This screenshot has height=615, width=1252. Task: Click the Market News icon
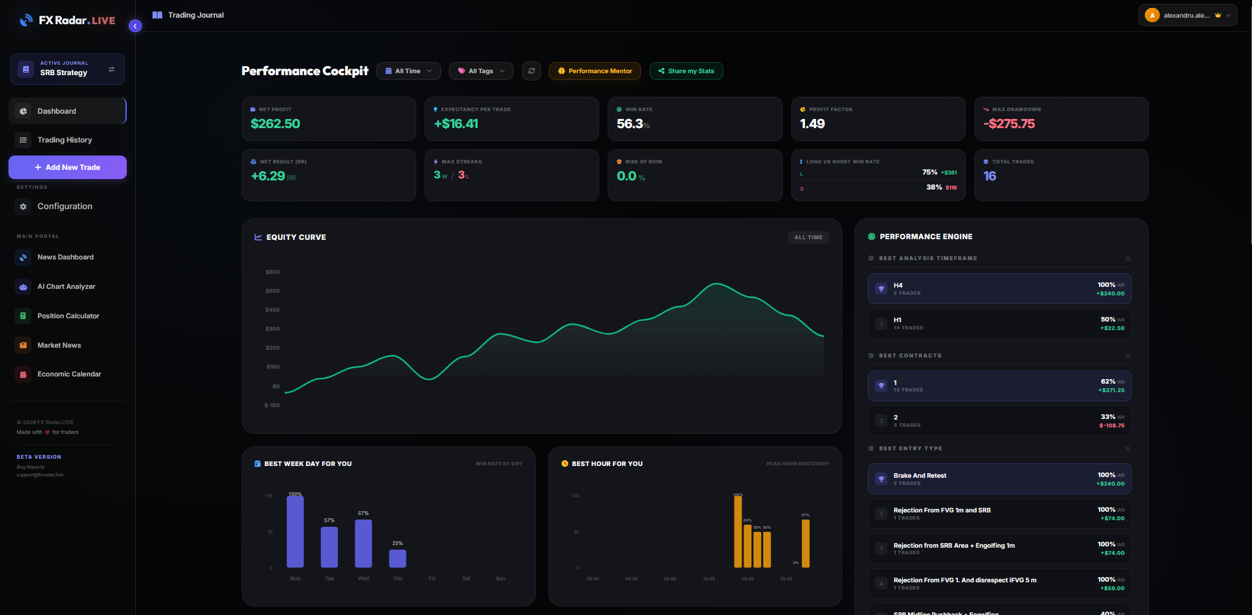(24, 346)
